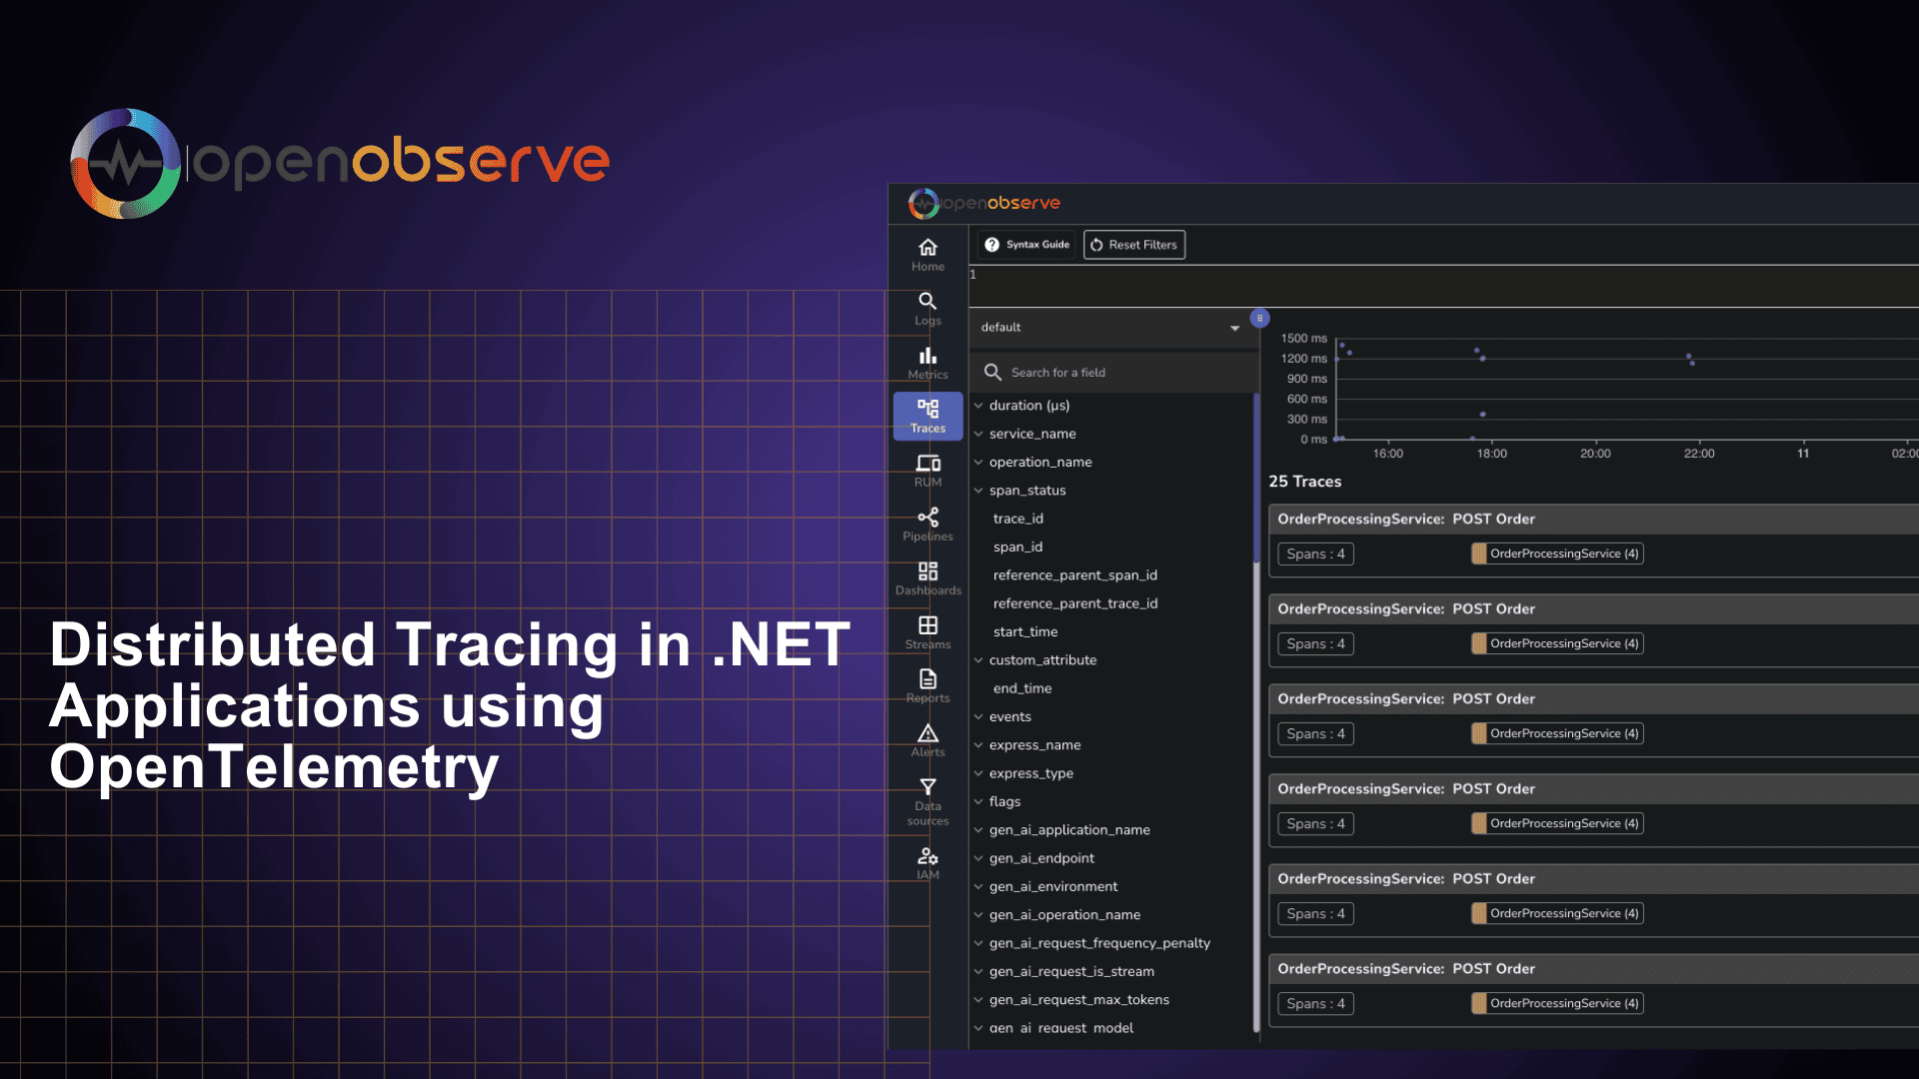Select the OrderProcessingService (4) span badge
This screenshot has height=1079, width=1919.
1556,553
